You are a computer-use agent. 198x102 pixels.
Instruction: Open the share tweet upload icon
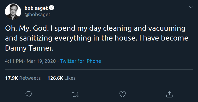point(169,94)
